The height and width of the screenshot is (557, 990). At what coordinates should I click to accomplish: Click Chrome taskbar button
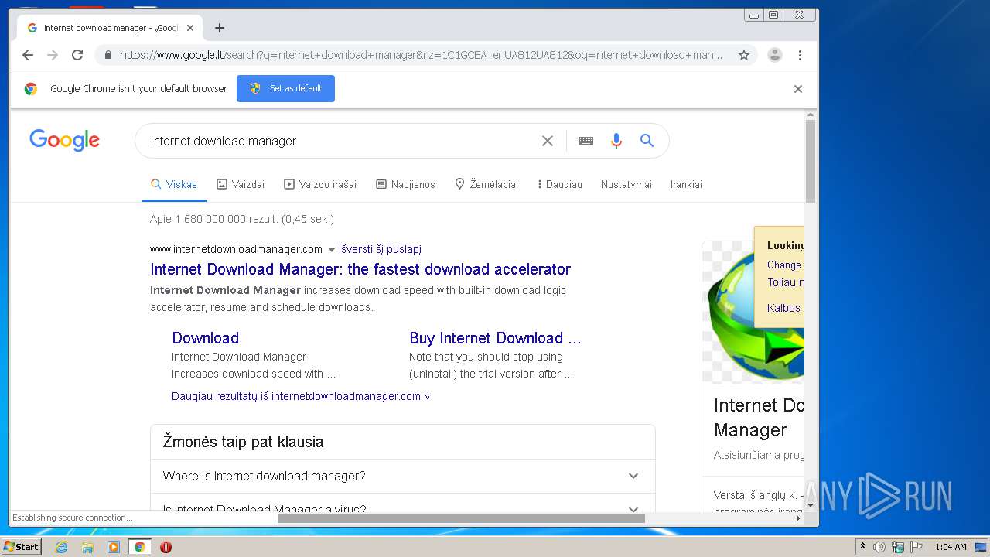(x=139, y=547)
